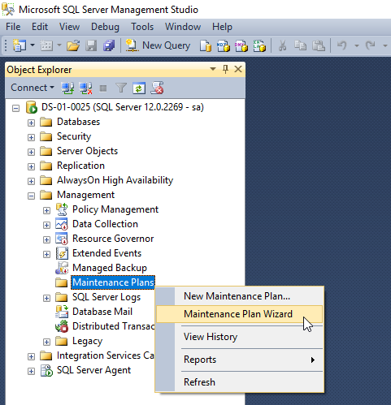Click the Resource Governor icon

62,239
